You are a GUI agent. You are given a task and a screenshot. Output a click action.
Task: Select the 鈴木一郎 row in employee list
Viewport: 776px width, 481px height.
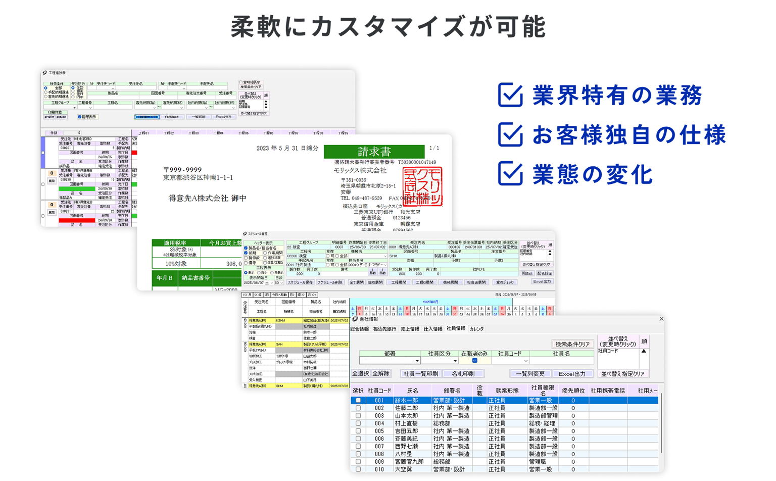tap(504, 400)
